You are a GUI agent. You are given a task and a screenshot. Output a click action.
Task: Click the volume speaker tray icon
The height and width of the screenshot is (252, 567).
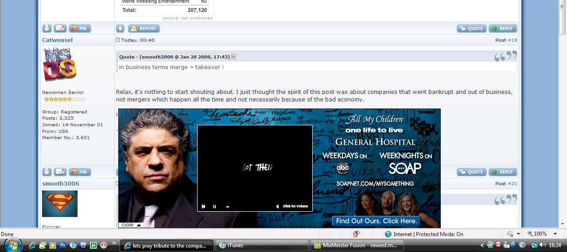pos(542,245)
